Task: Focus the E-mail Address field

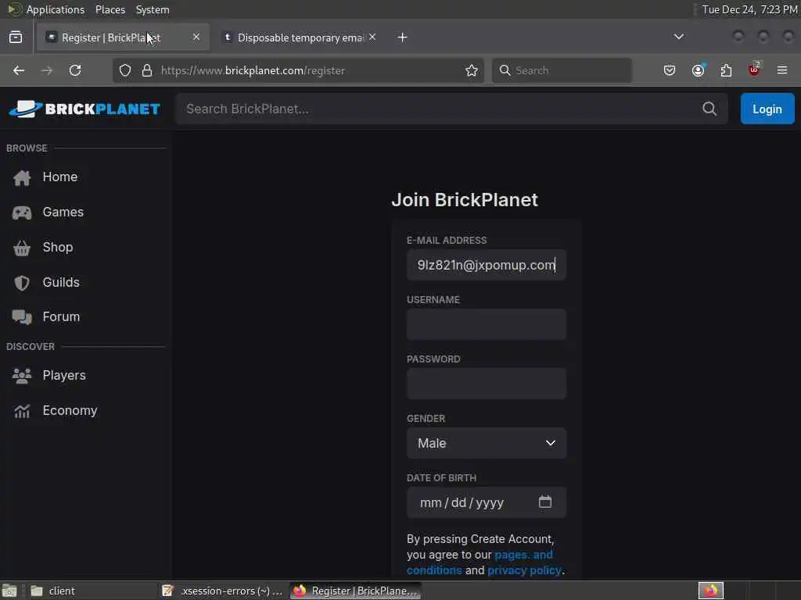Action: [x=487, y=265]
